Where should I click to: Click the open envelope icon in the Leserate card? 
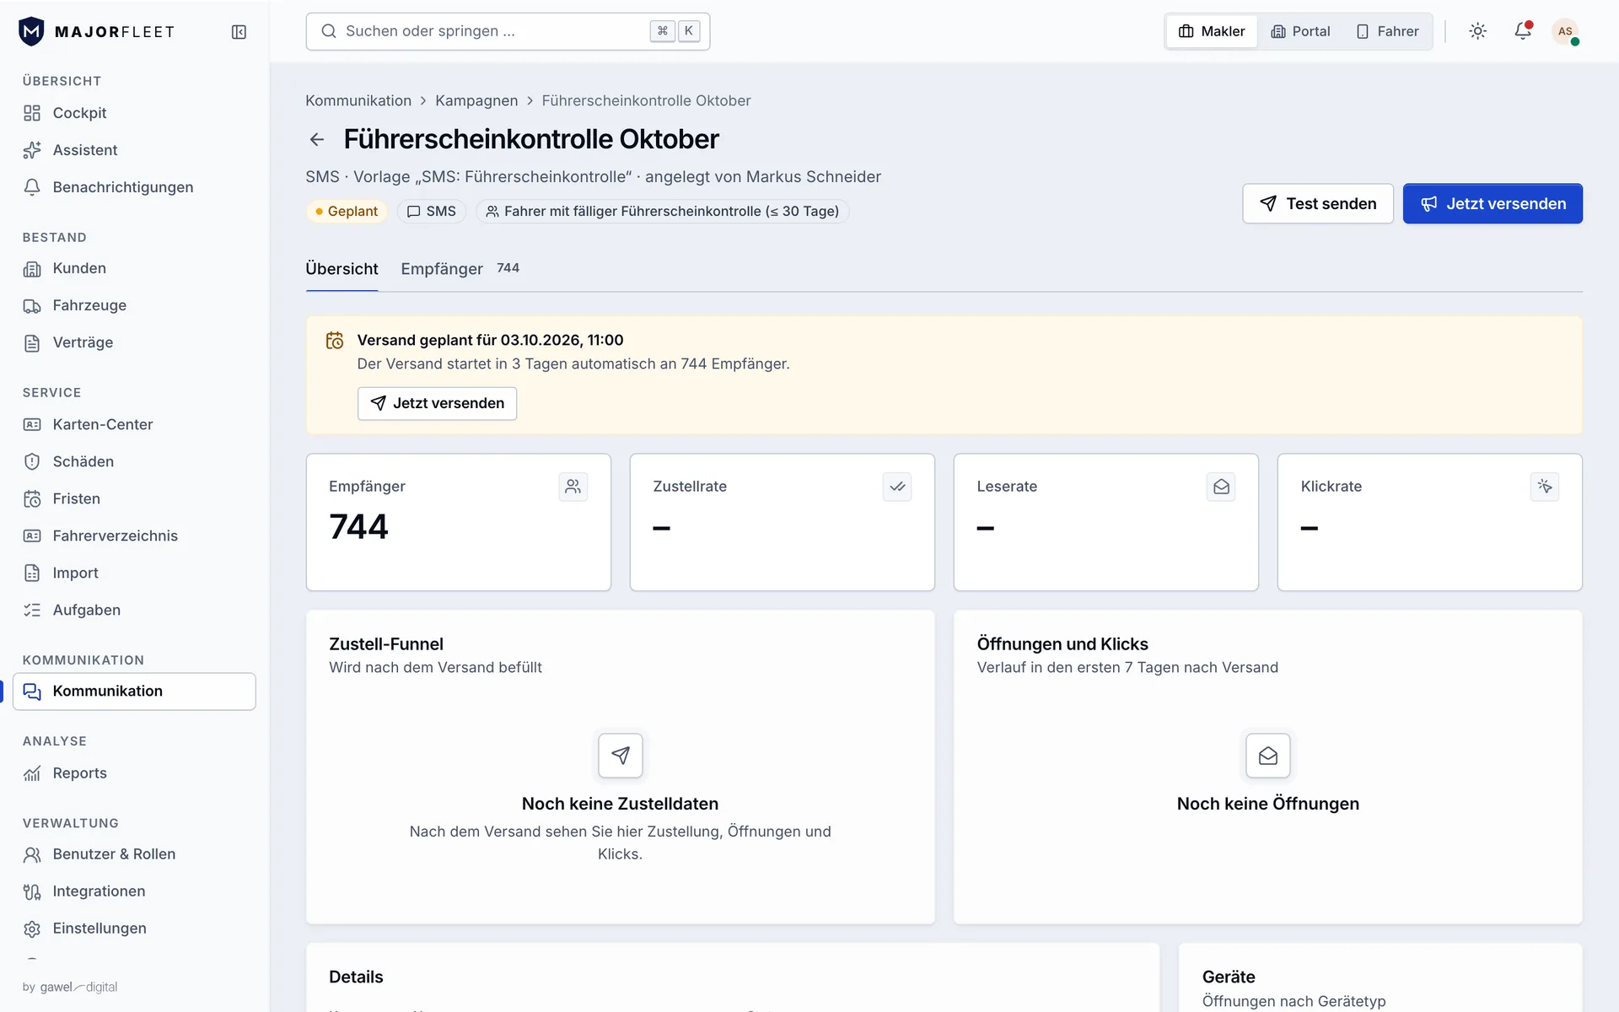click(x=1221, y=487)
